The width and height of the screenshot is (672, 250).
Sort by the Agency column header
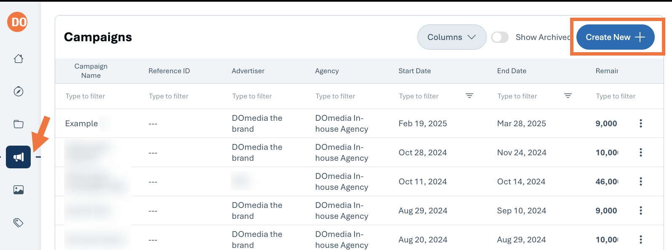(327, 71)
